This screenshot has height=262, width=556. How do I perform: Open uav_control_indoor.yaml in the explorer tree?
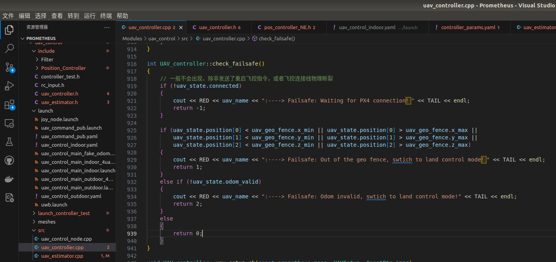(x=67, y=145)
